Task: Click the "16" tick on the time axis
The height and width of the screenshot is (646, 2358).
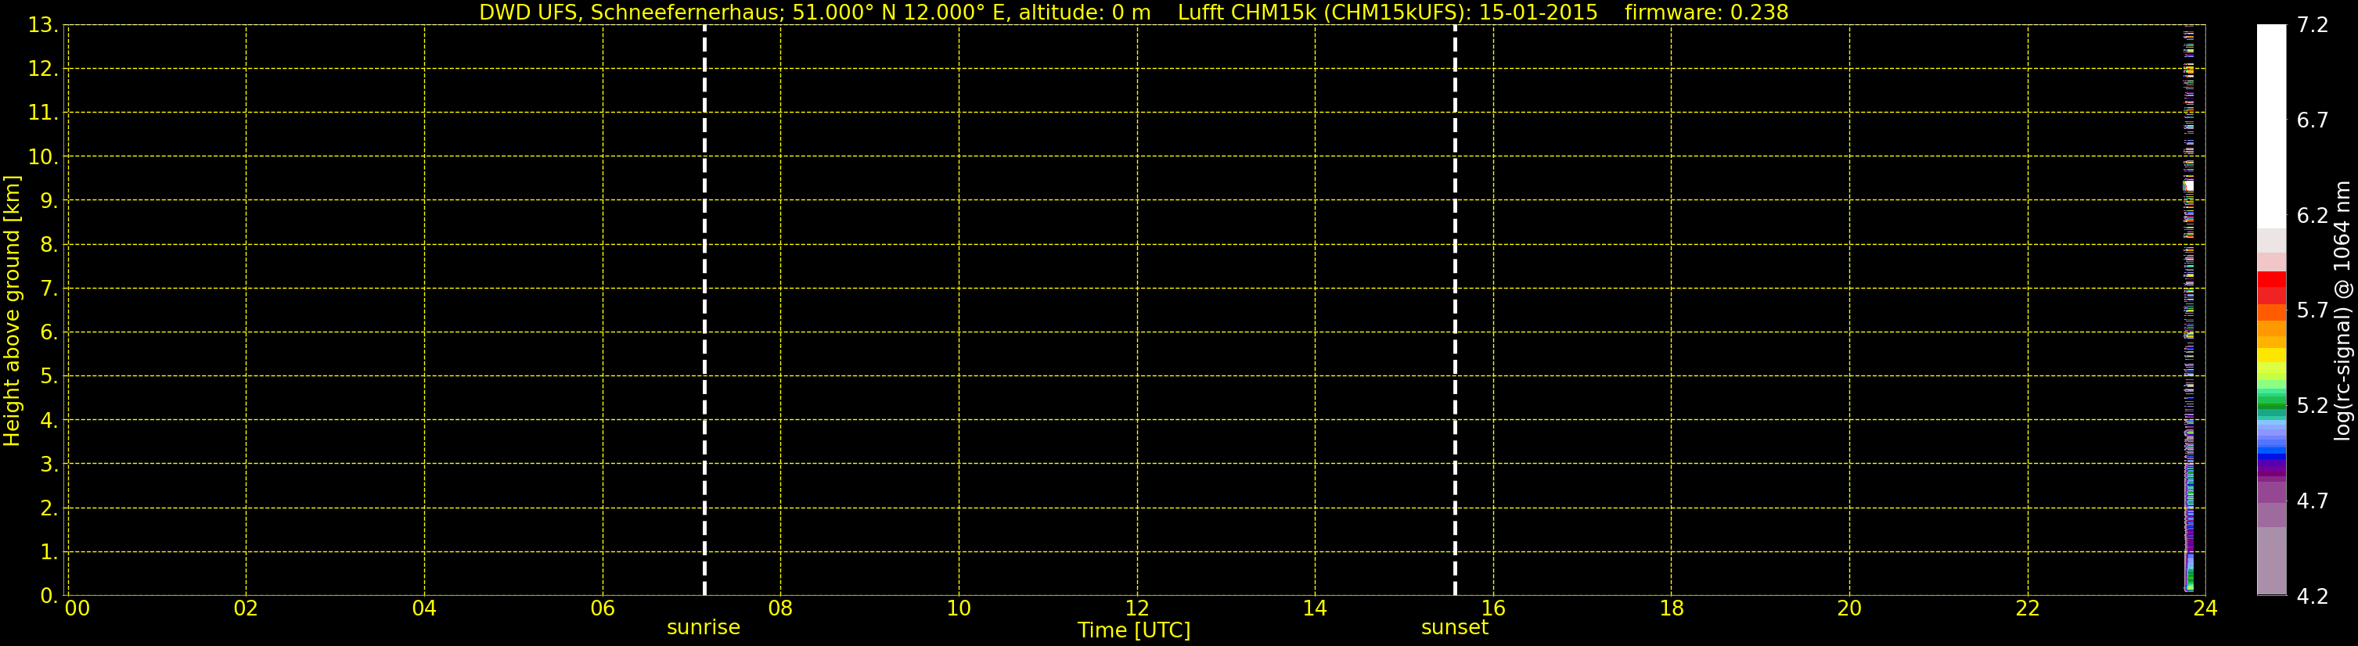Action: coord(1493,608)
